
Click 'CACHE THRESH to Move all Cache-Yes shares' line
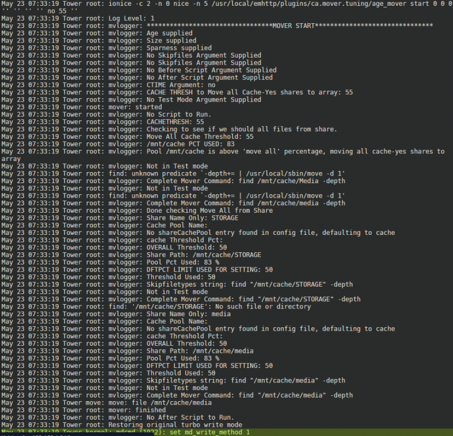[177, 92]
